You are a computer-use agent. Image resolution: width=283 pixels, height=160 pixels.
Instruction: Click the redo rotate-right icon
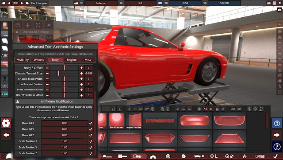pyautogui.click(x=211, y=109)
